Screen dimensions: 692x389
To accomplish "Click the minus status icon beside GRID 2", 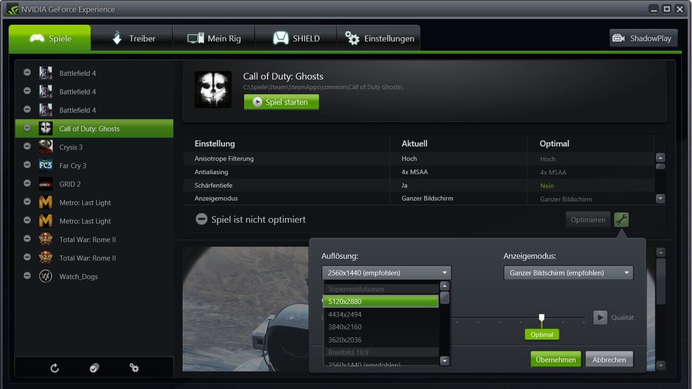I will tap(27, 183).
